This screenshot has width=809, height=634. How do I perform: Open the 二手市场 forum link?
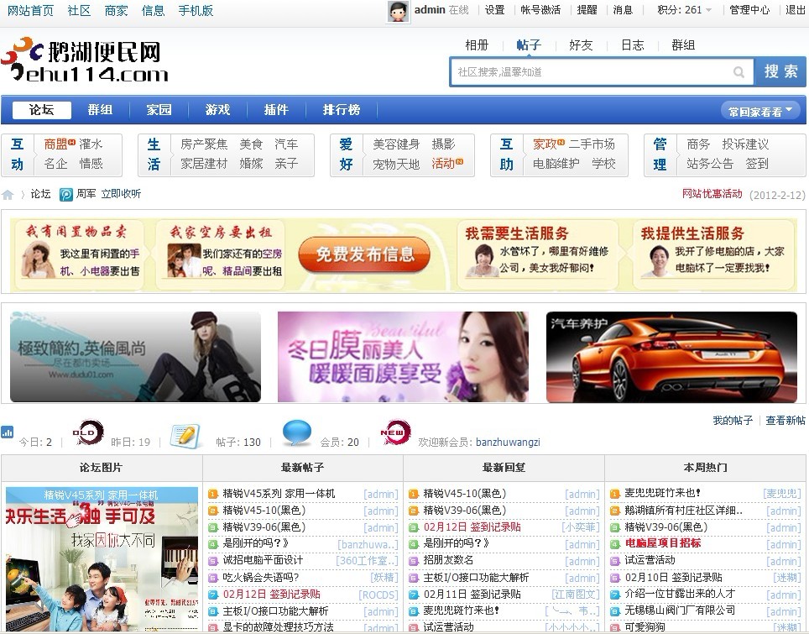pos(592,144)
